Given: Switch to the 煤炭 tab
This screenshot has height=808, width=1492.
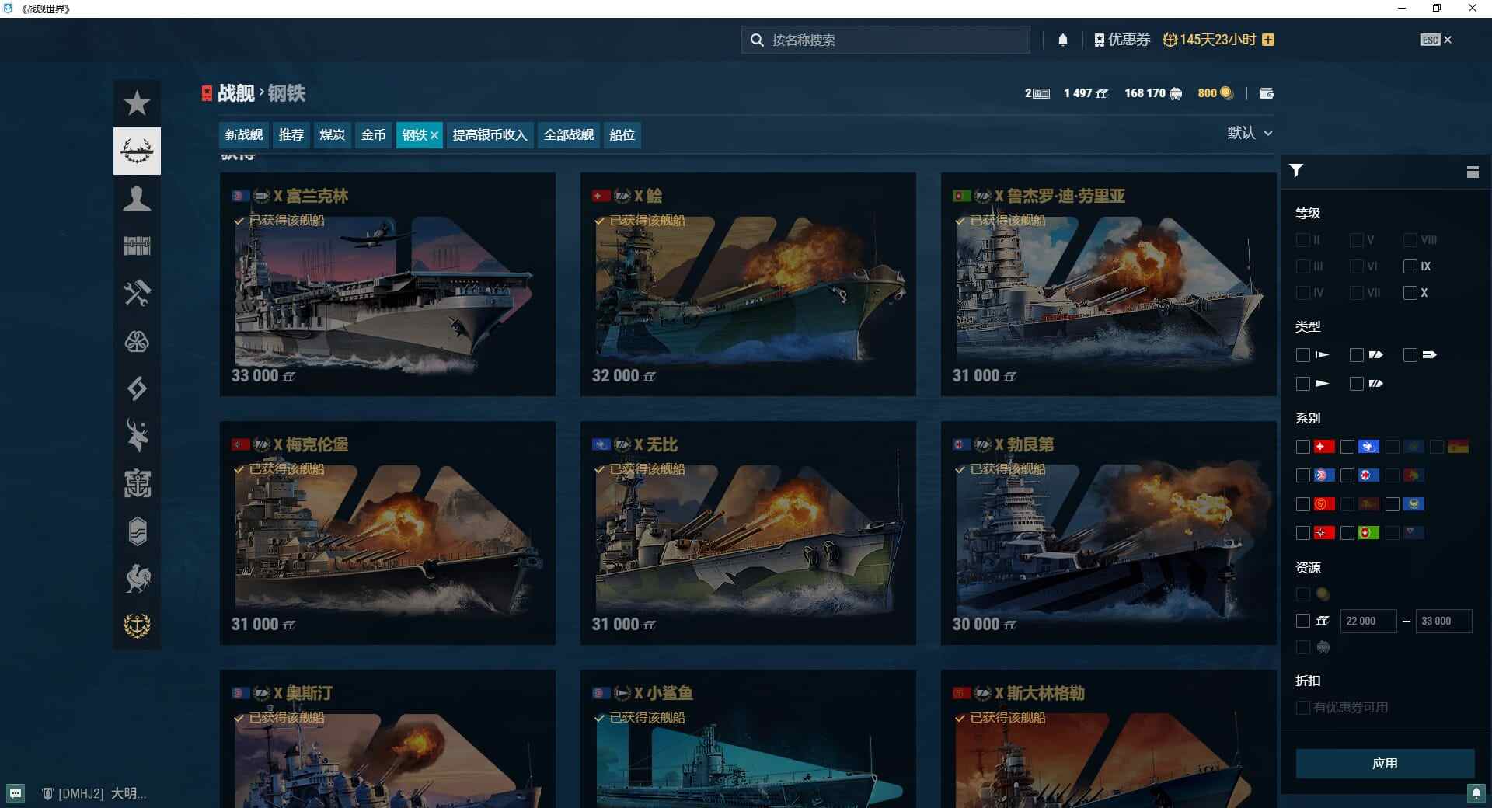Looking at the screenshot, I should tap(333, 134).
